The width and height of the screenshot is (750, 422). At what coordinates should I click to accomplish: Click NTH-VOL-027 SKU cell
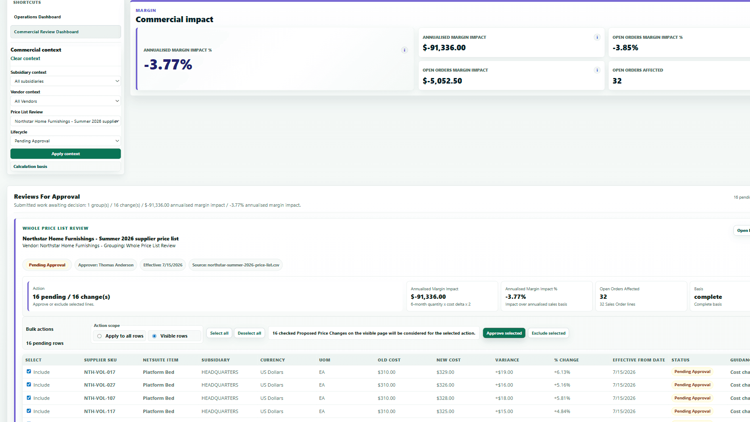coord(100,385)
